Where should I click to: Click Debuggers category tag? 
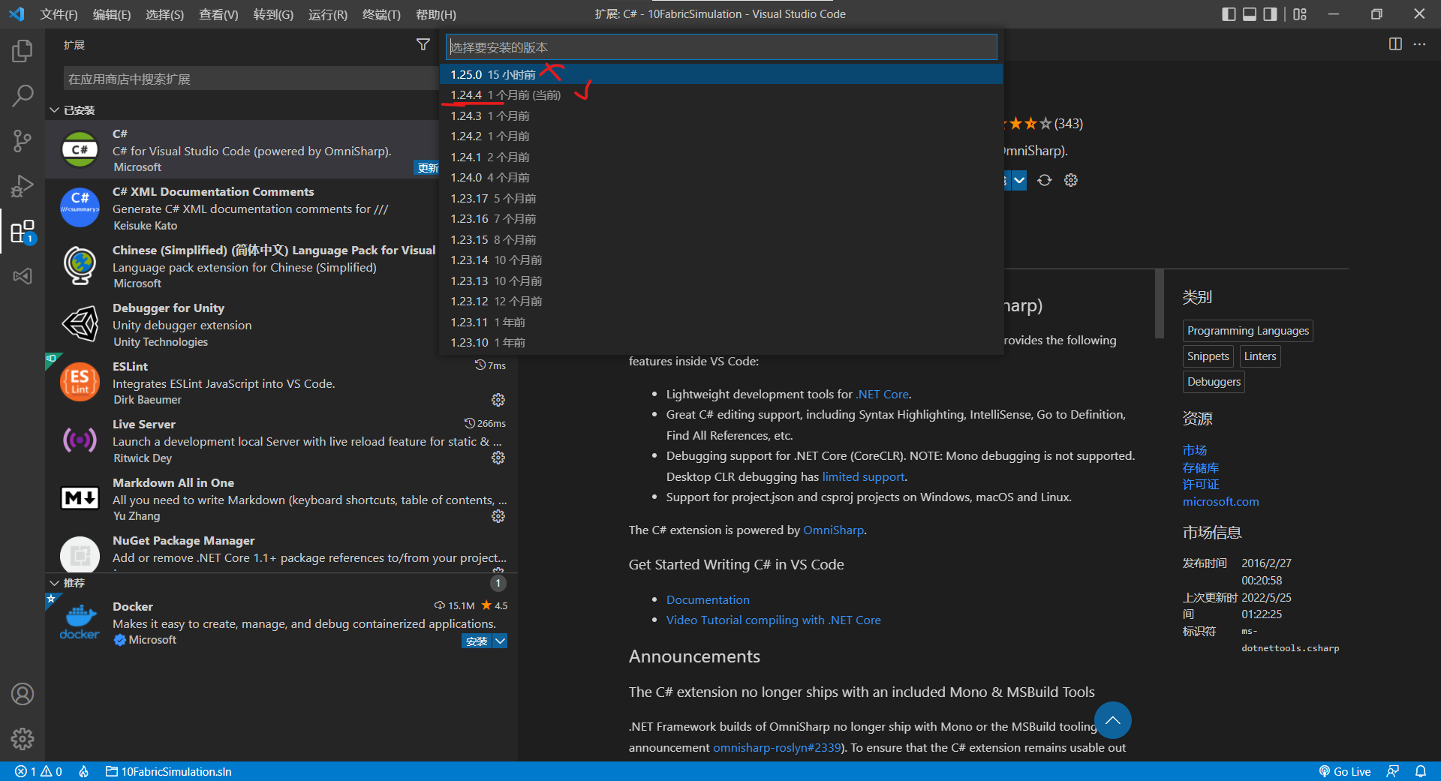tap(1214, 382)
